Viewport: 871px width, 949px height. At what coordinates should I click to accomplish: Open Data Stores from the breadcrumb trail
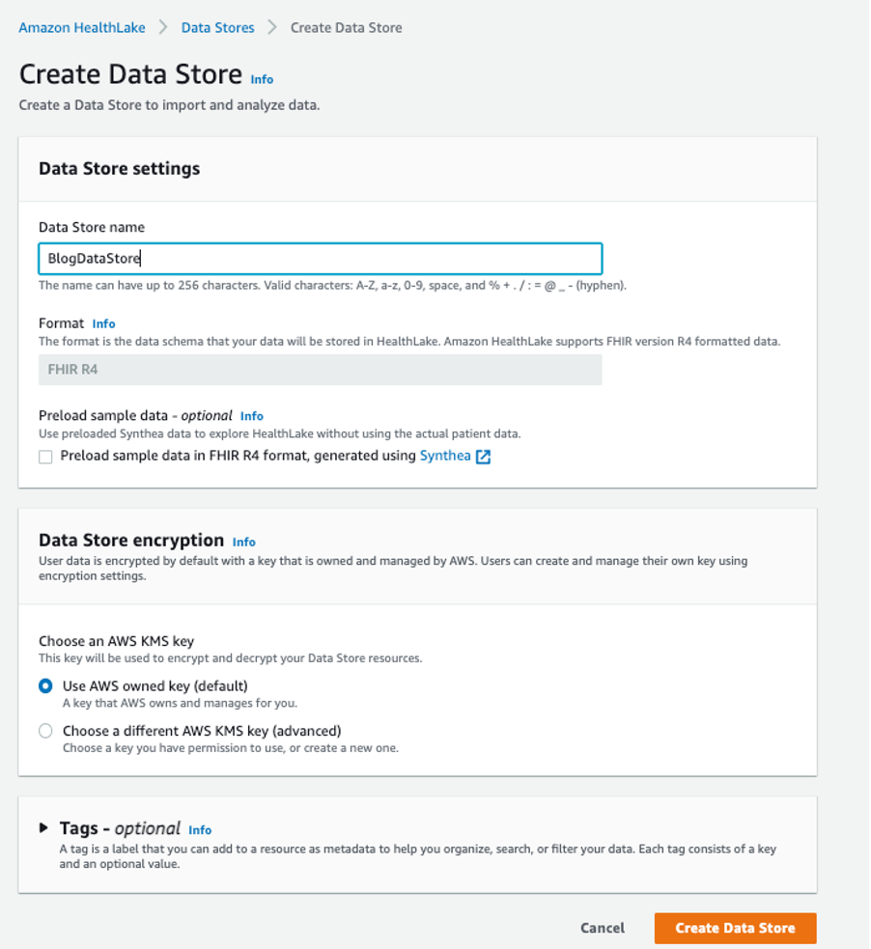217,28
